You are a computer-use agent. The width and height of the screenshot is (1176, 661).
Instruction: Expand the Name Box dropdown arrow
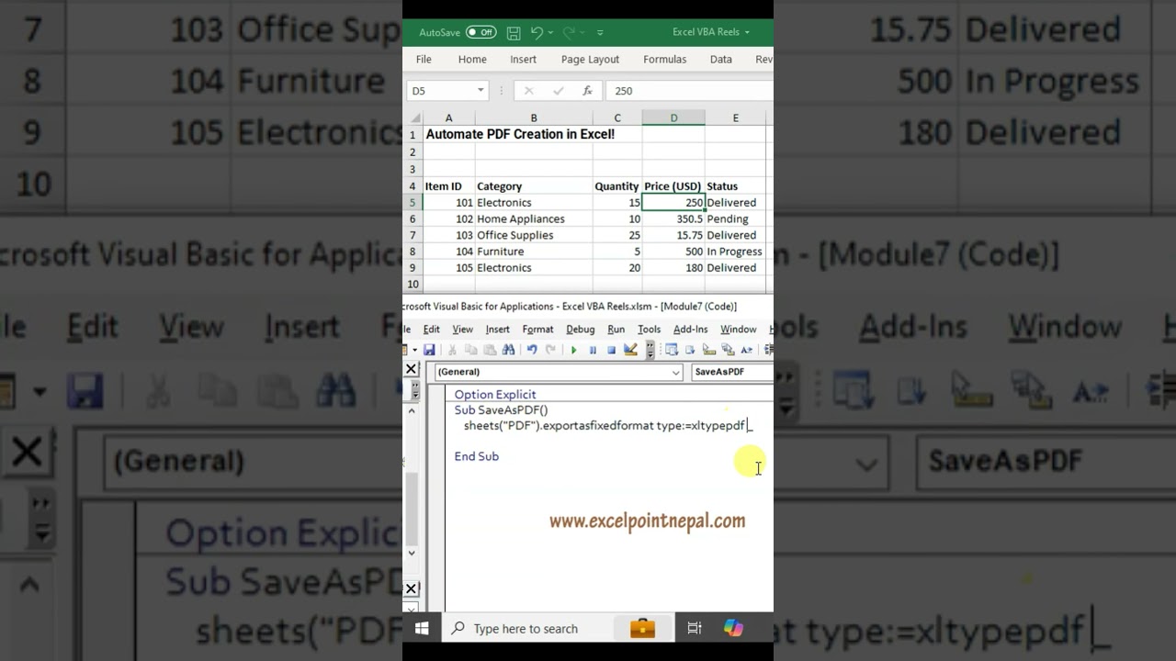(x=481, y=91)
